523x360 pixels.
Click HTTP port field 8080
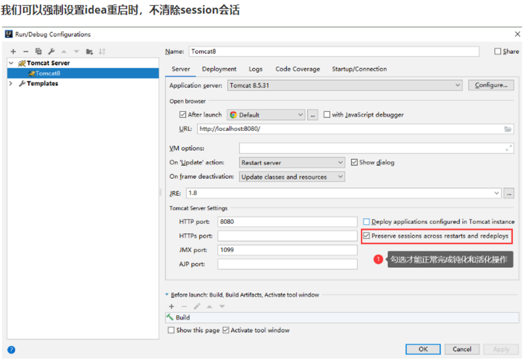(x=288, y=222)
